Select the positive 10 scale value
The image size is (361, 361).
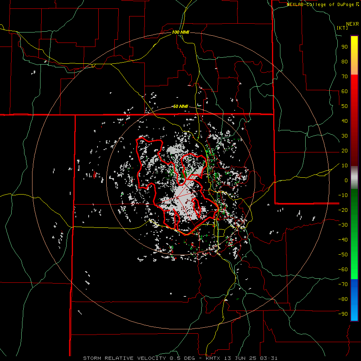[x=345, y=166]
